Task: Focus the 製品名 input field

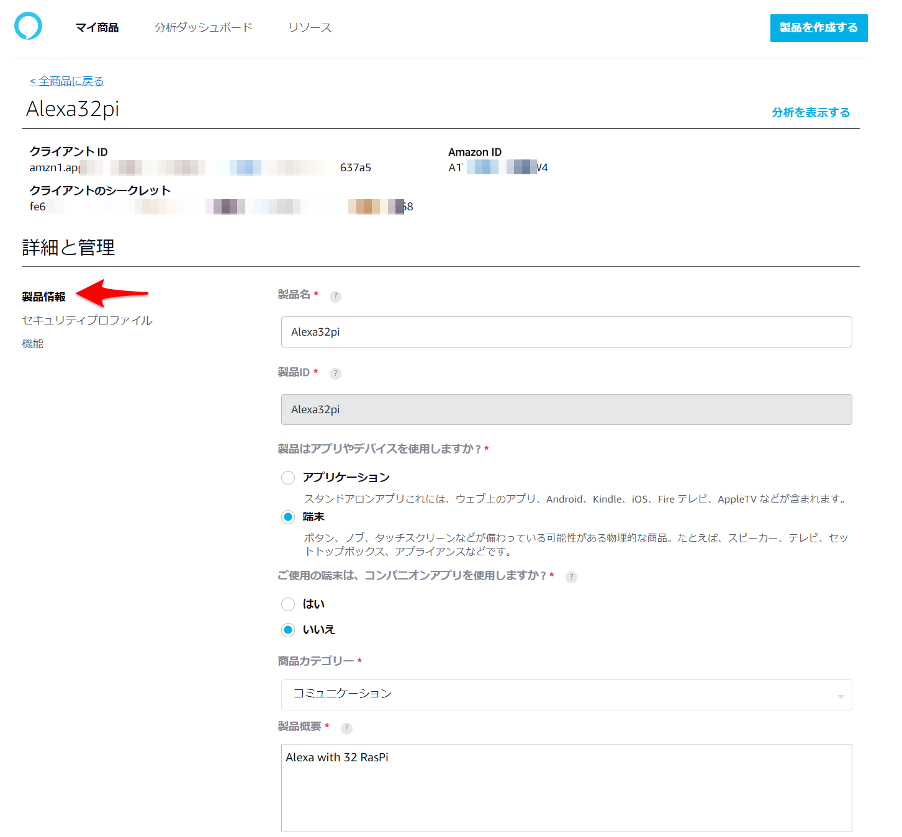Action: 566,332
